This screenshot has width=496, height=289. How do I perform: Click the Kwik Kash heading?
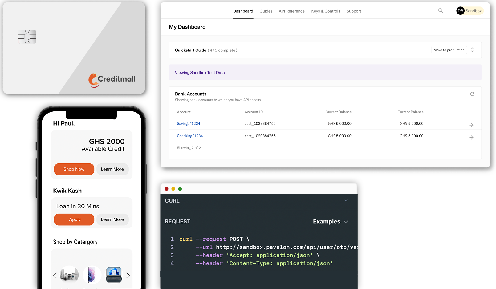pos(67,191)
